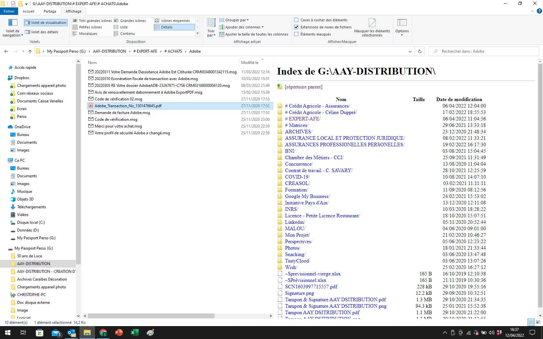Select Icônes moyennes layout
Screen dimensions: 543x339
coord(172,21)
